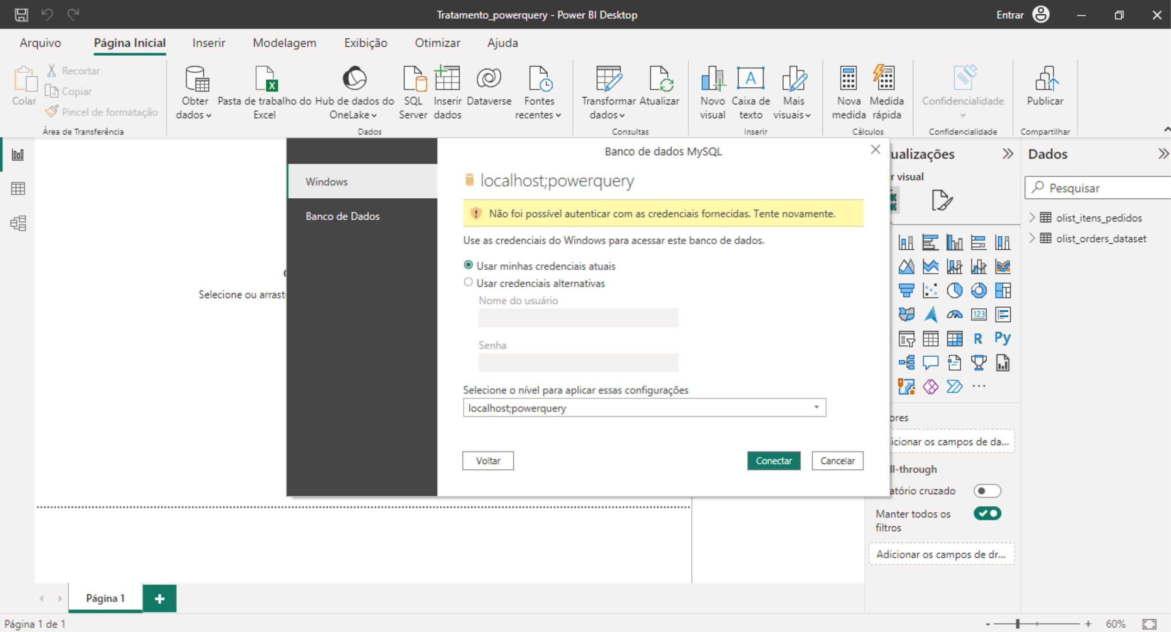
Task: Select Usar minhas credenciais atuais option
Action: coord(468,265)
